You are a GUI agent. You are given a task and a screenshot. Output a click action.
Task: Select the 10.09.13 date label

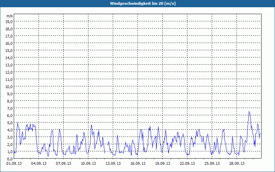pos(88,164)
